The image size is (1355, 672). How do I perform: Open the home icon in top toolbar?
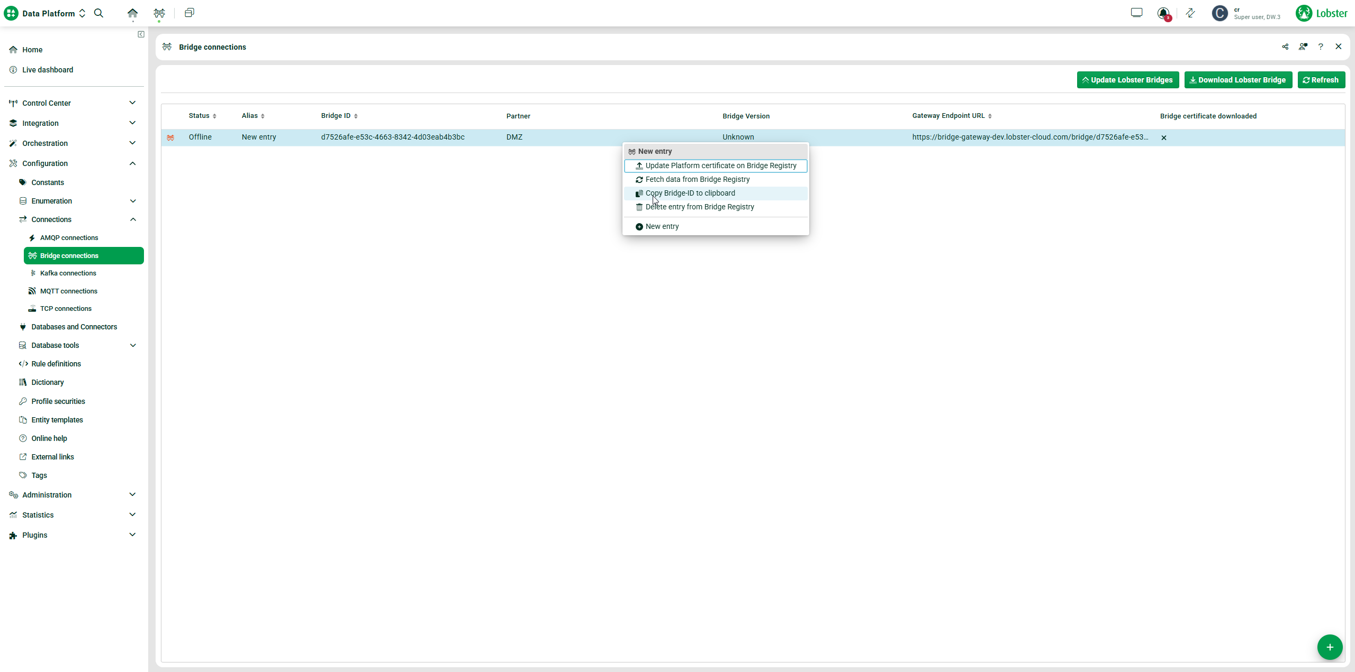pyautogui.click(x=132, y=13)
